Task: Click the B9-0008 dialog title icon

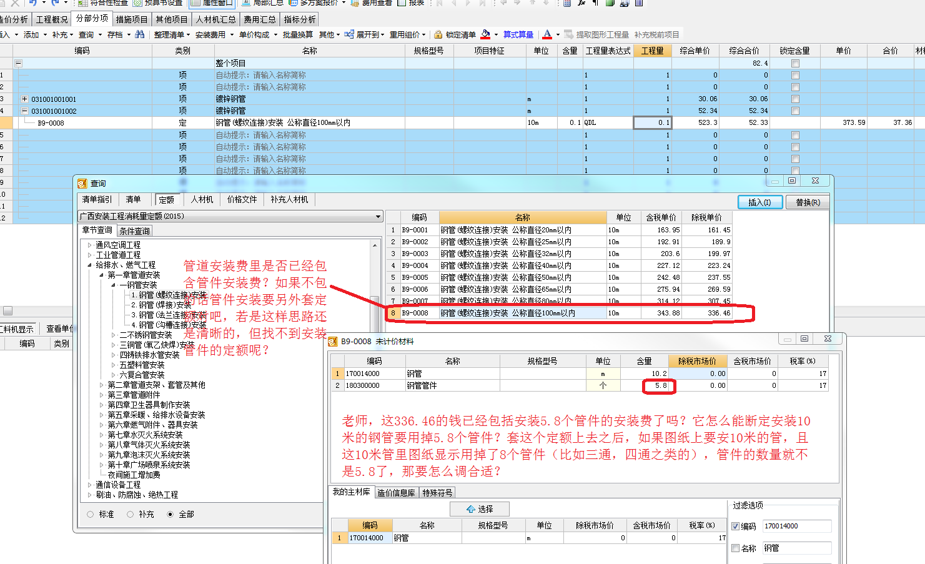Action: 334,342
